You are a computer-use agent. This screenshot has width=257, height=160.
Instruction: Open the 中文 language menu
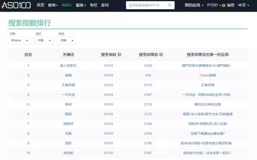pyautogui.click(x=244, y=5)
